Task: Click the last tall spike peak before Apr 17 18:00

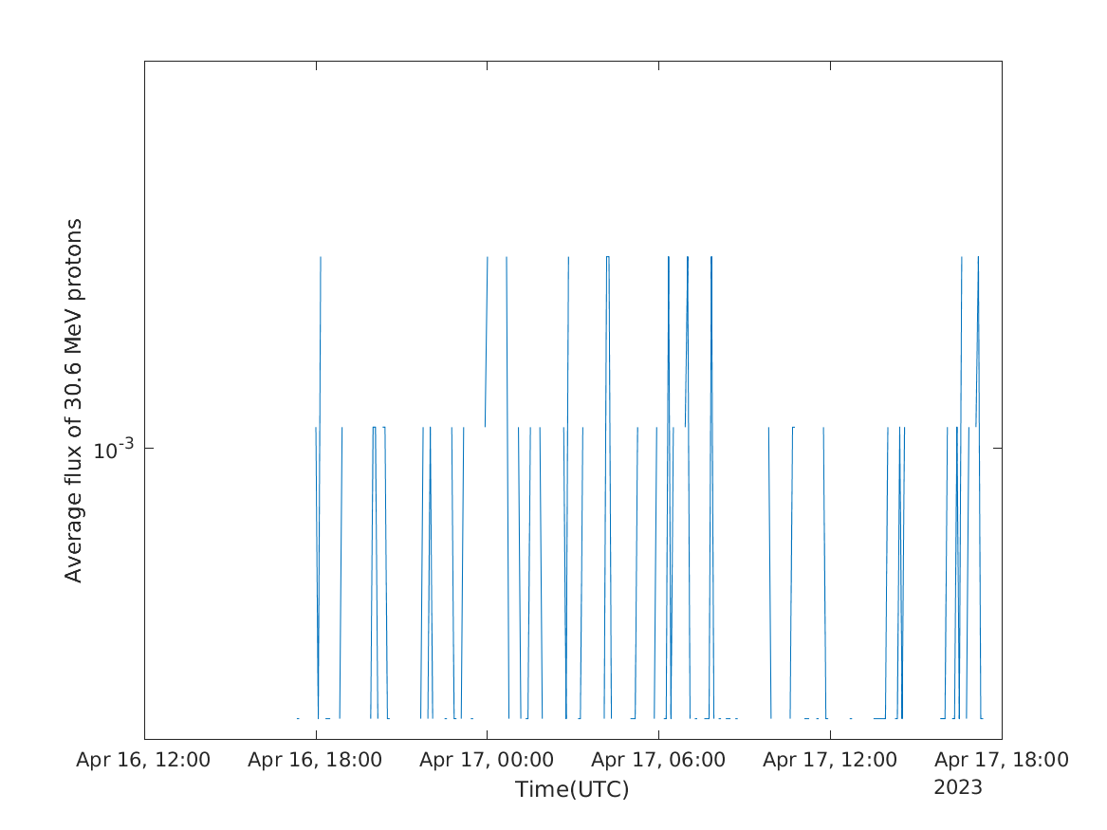Action: coord(978,257)
